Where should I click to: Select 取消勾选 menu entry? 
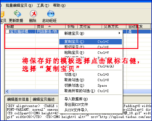click(x=91, y=80)
